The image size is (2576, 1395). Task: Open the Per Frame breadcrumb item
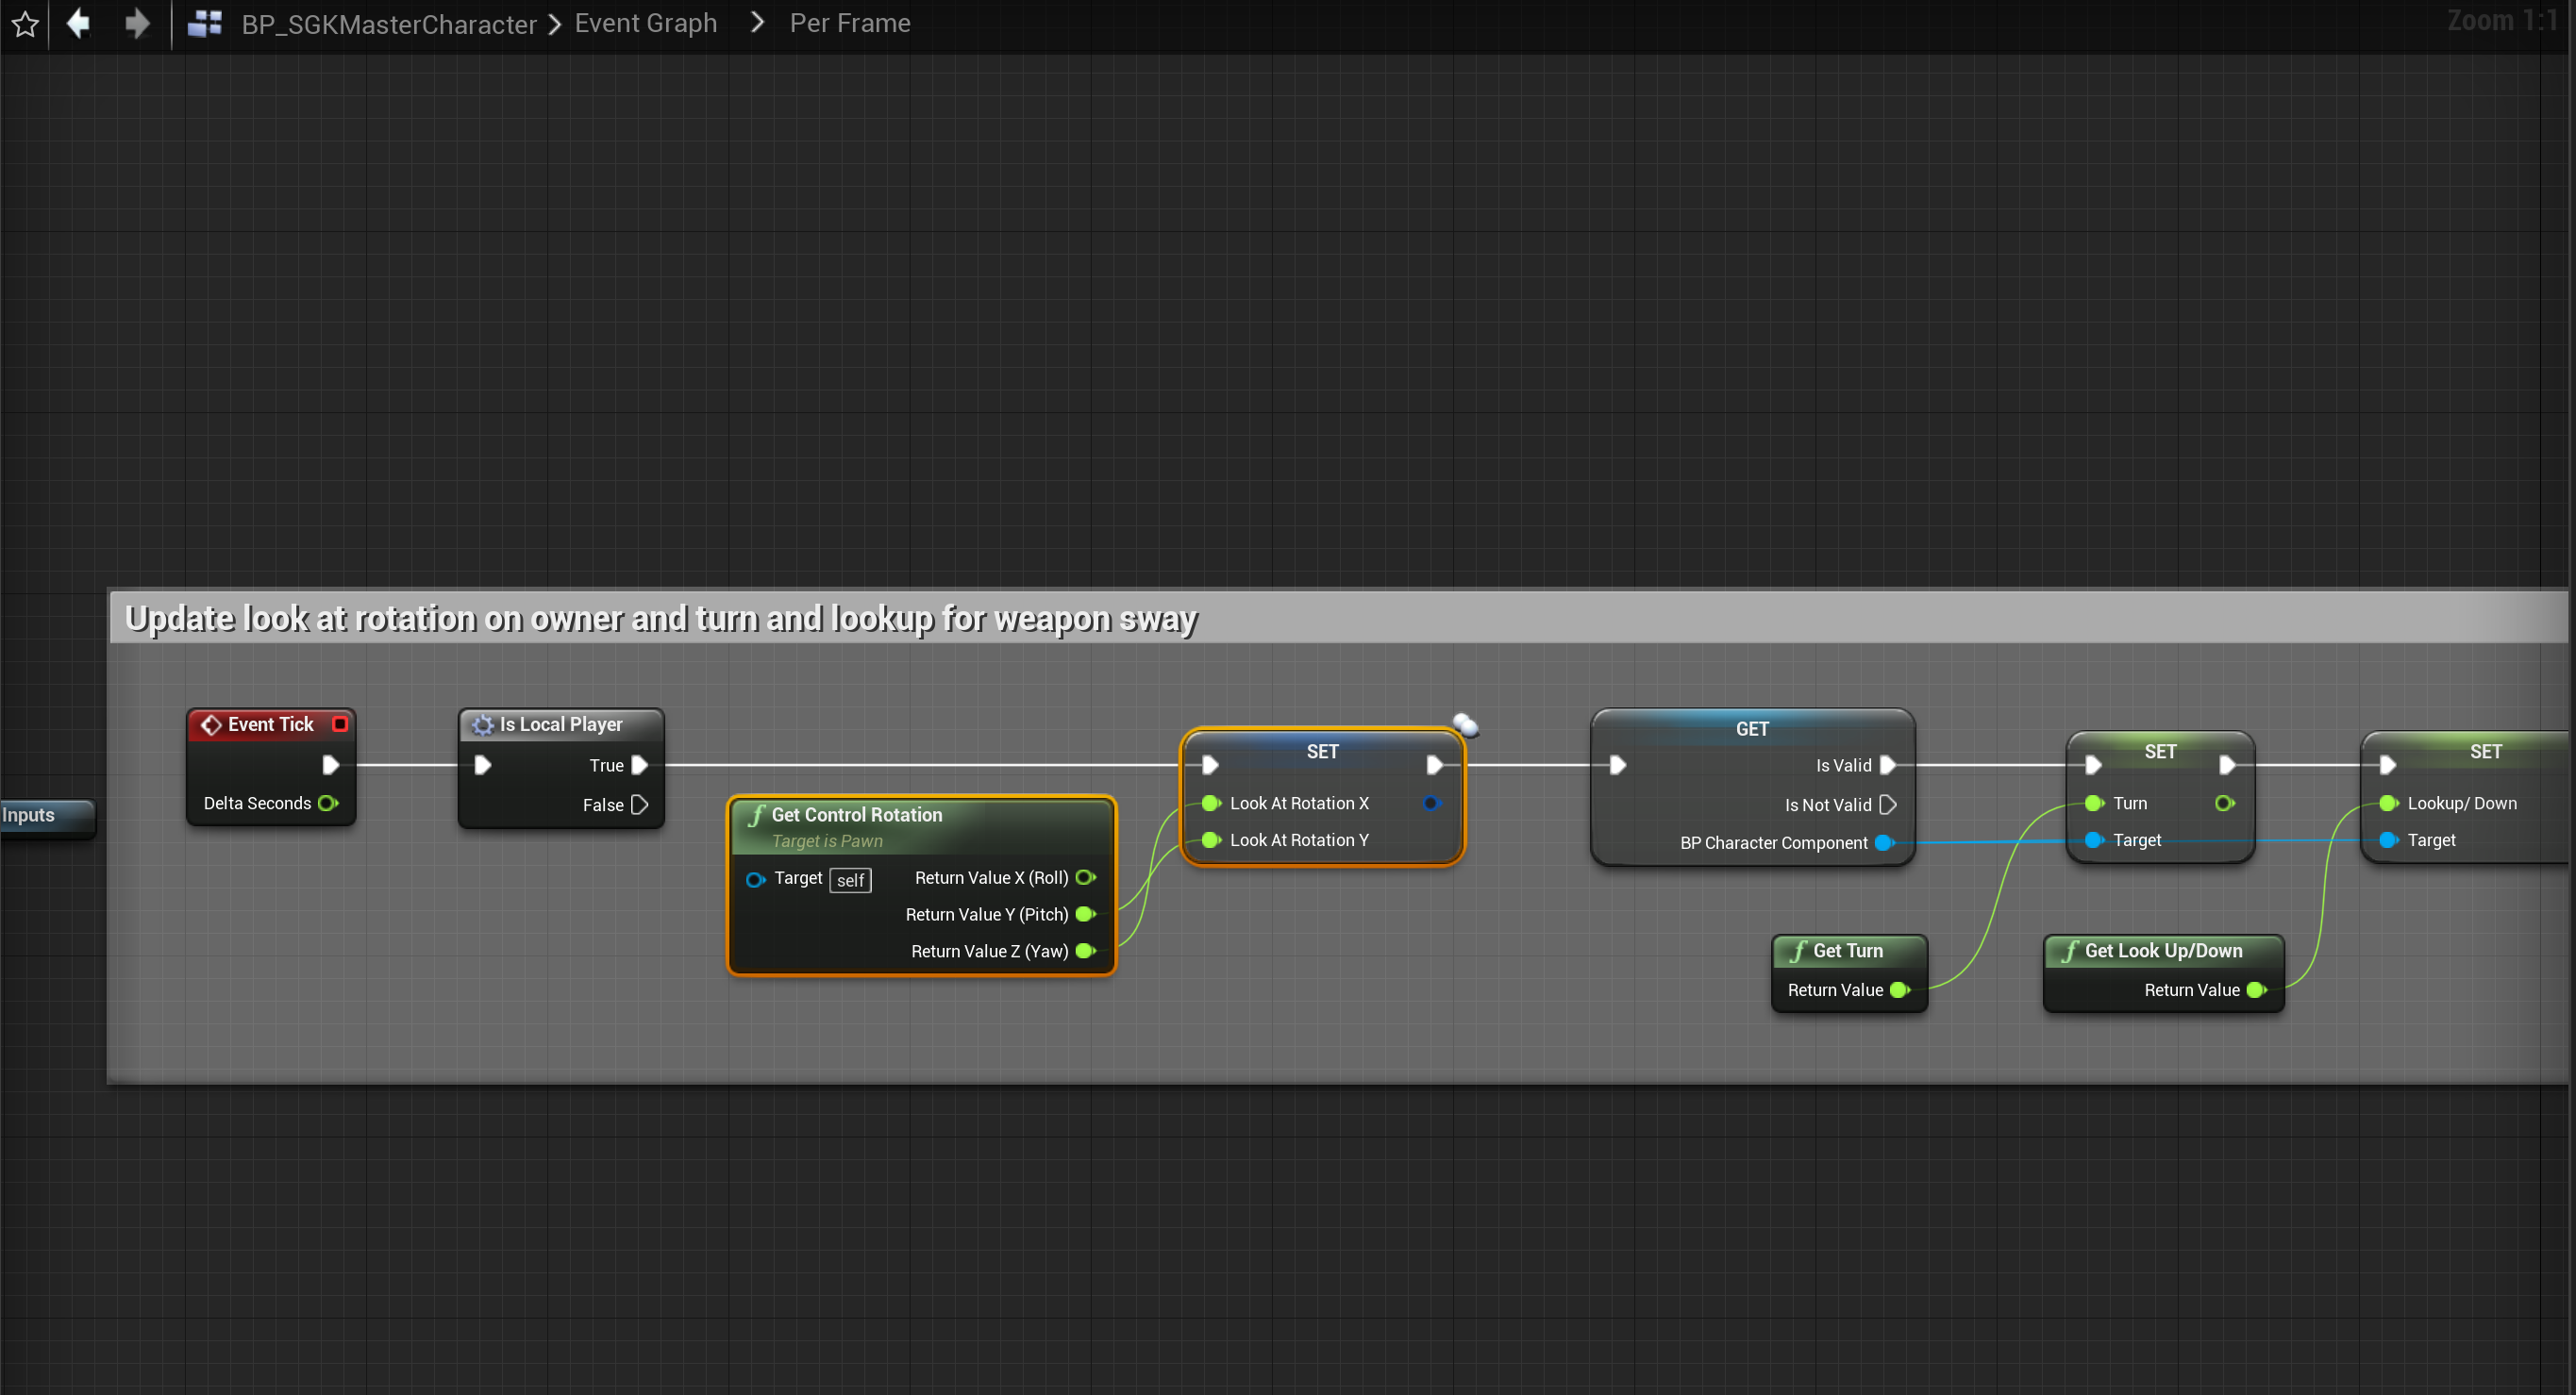point(849,23)
